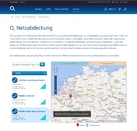The height and width of the screenshot is (131, 137).
Task: Select 3G Mobiles Internet coverage
Action: [29, 99]
